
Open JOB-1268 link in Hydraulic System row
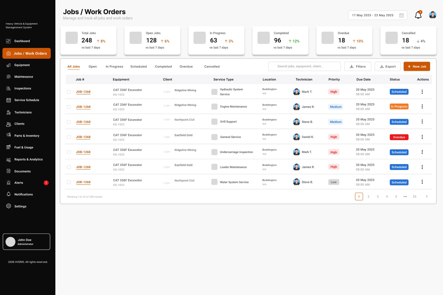(83, 92)
